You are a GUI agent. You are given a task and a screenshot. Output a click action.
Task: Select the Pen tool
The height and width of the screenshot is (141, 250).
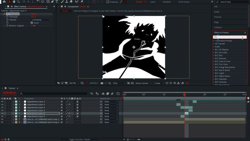[52, 2]
